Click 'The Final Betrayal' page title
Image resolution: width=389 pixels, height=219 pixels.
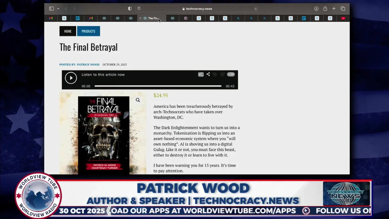tap(88, 47)
